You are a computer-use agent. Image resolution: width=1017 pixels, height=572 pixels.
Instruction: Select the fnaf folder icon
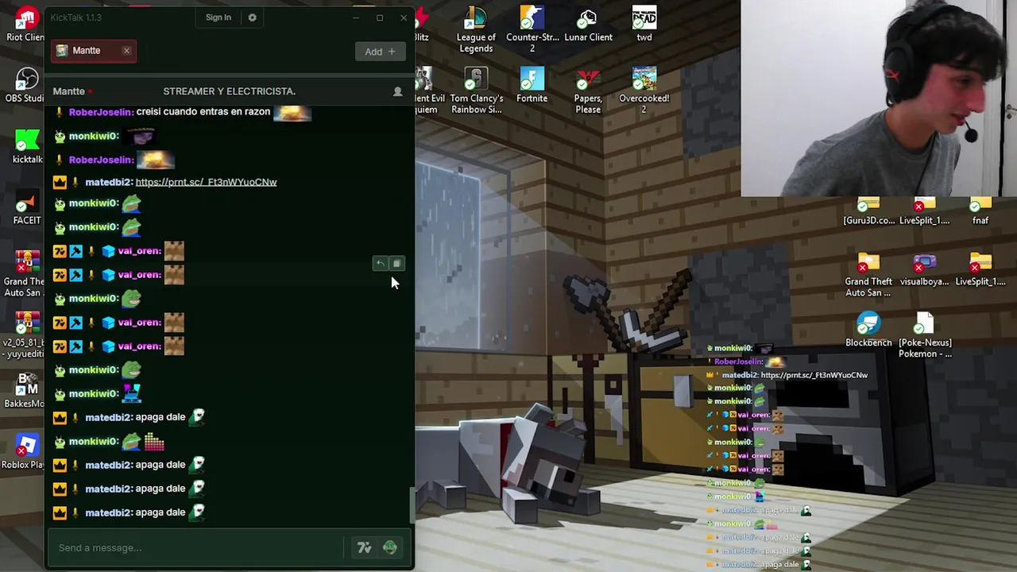980,211
